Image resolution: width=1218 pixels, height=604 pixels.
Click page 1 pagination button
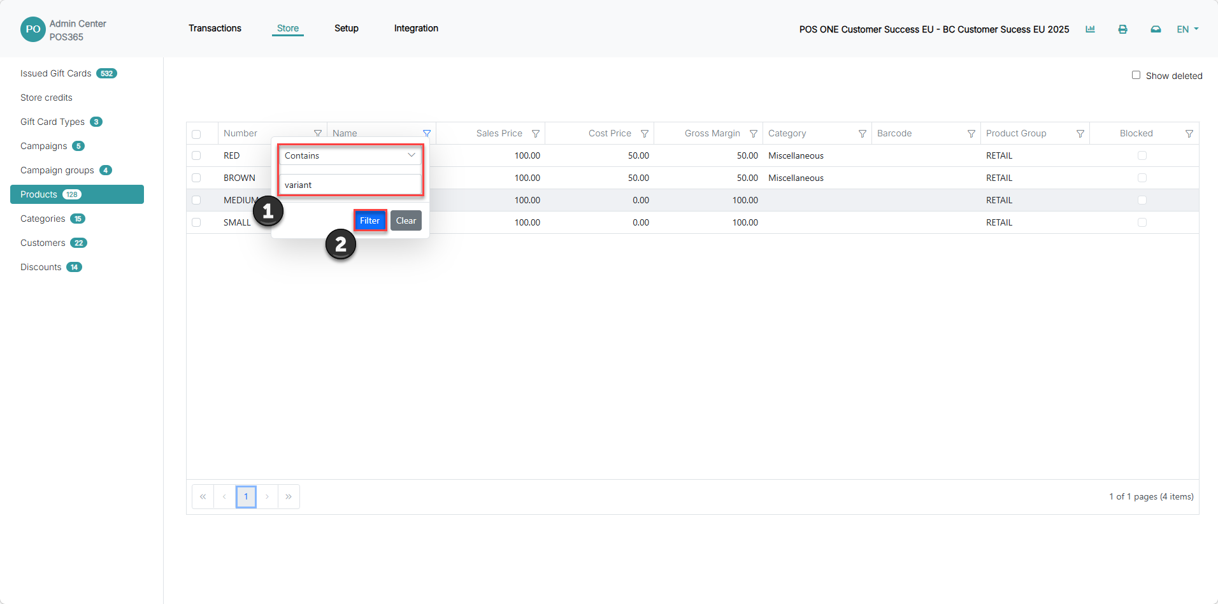click(x=246, y=496)
